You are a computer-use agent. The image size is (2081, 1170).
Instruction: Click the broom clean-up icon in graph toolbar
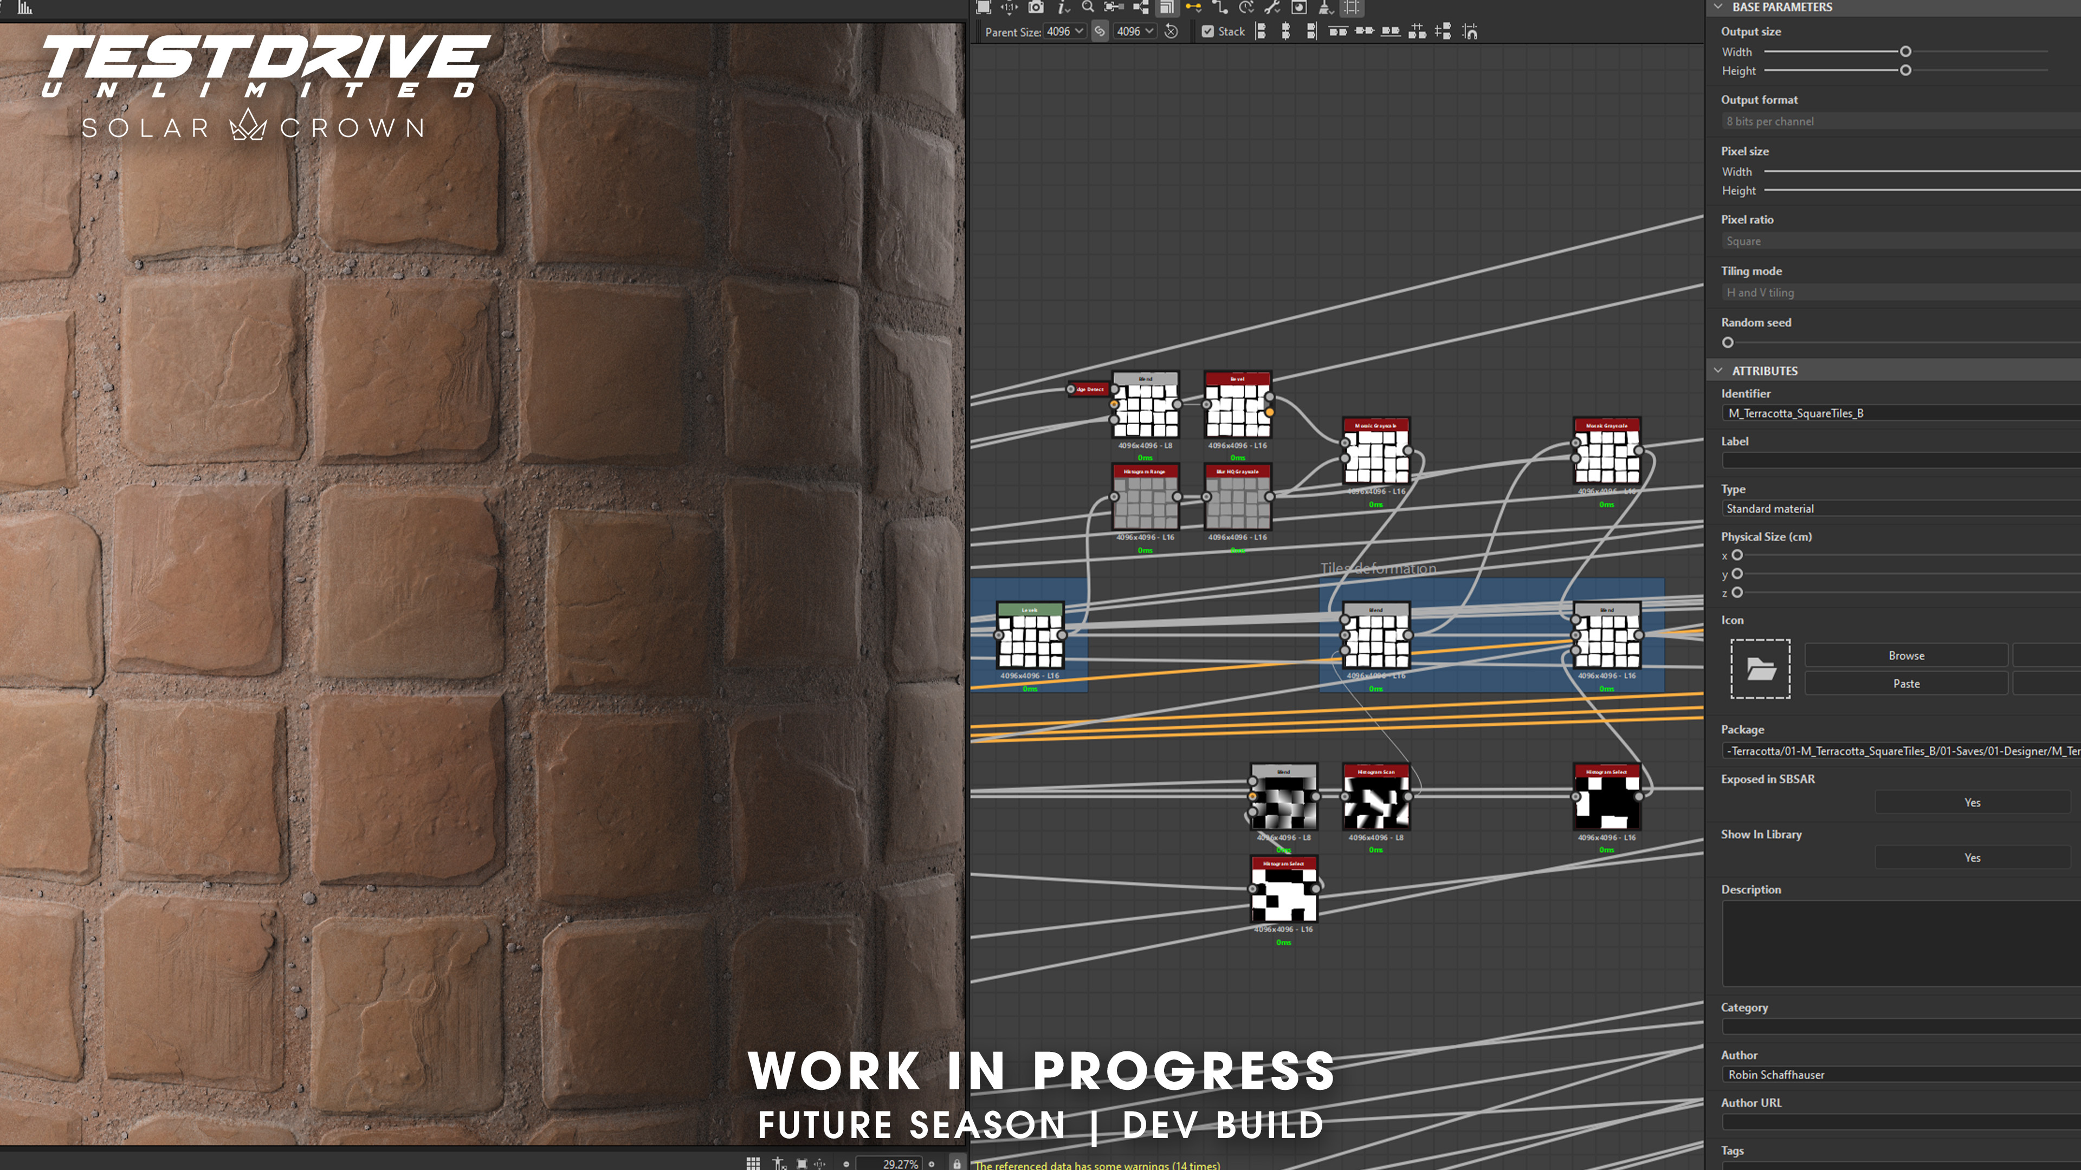(x=1326, y=7)
